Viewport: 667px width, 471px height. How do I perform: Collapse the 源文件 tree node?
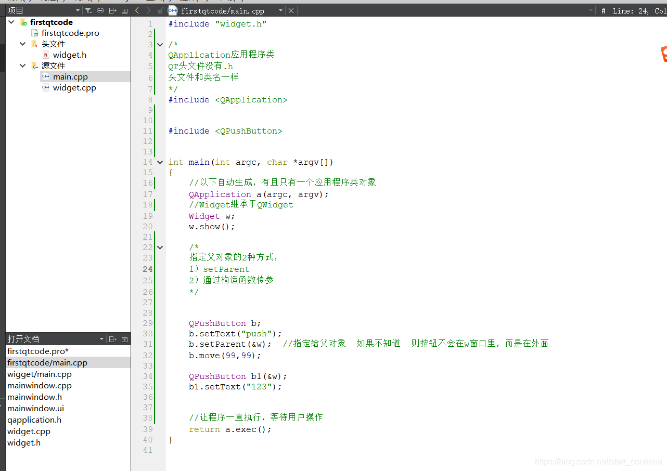(22, 66)
